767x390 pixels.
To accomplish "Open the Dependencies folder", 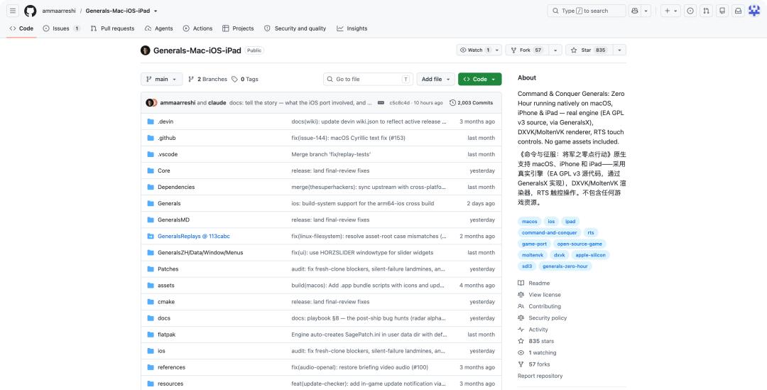I will coord(176,187).
